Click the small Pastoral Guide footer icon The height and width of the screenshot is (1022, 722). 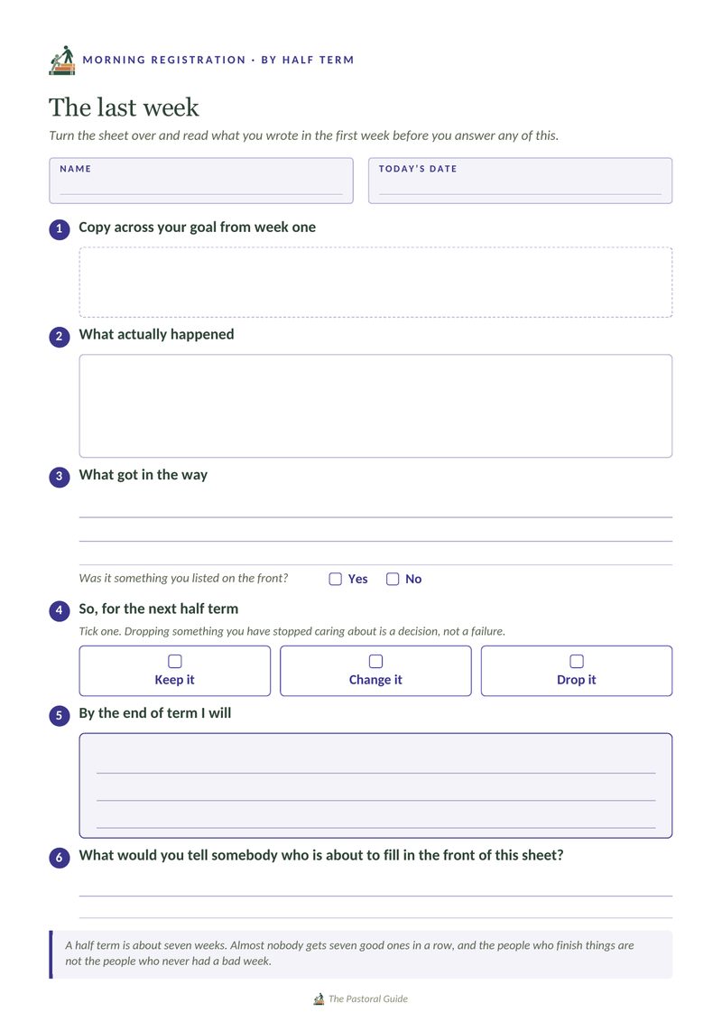pos(319,999)
